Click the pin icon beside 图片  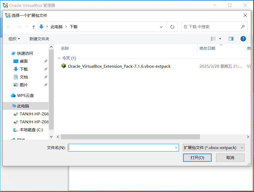tap(46, 85)
